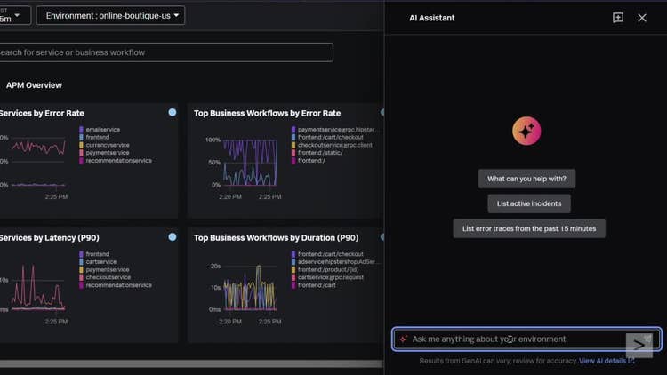667x375 pixels.
Task: Click the sparkle icon in the prompt field
Action: [404, 339]
